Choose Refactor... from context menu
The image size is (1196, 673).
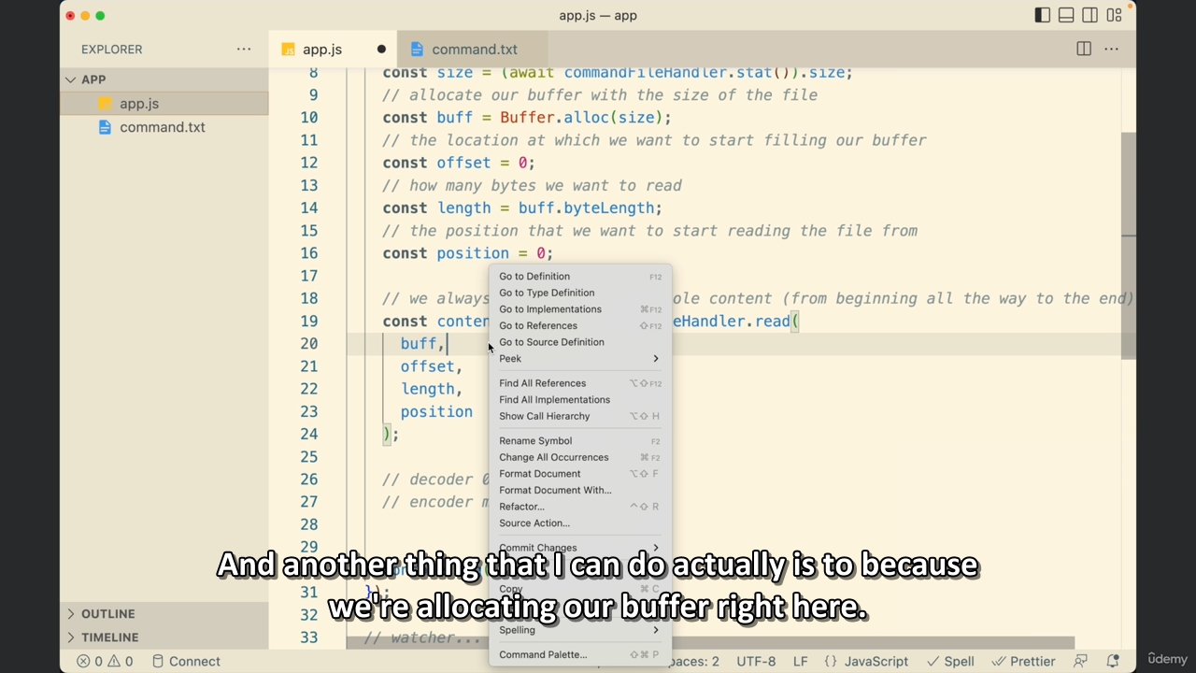579,507
